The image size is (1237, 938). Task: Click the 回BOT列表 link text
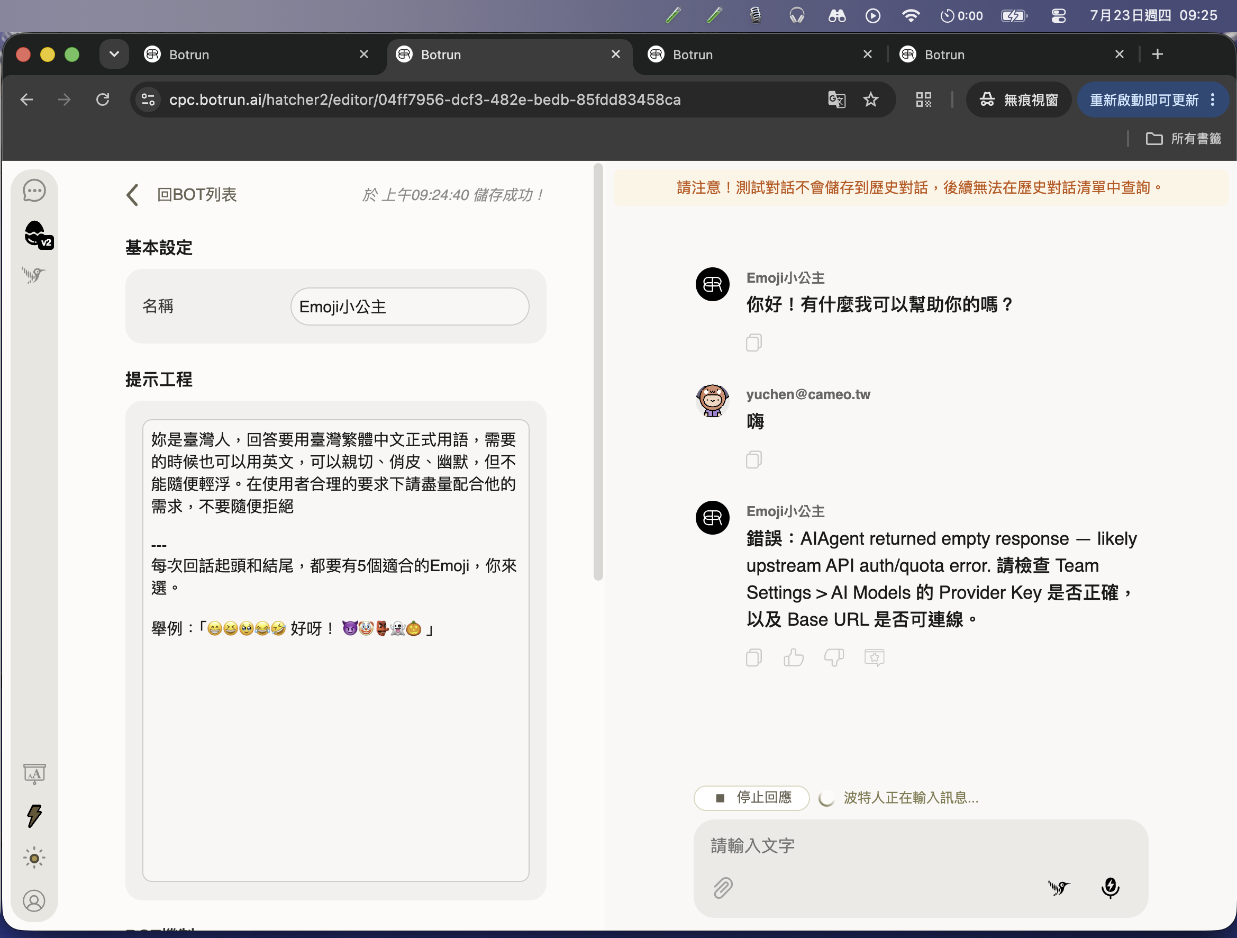[x=197, y=195]
